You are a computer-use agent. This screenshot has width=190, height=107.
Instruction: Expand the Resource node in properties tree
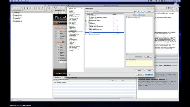(x=69, y=10)
